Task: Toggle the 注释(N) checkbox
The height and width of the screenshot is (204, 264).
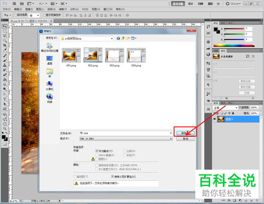Action: click(125, 151)
